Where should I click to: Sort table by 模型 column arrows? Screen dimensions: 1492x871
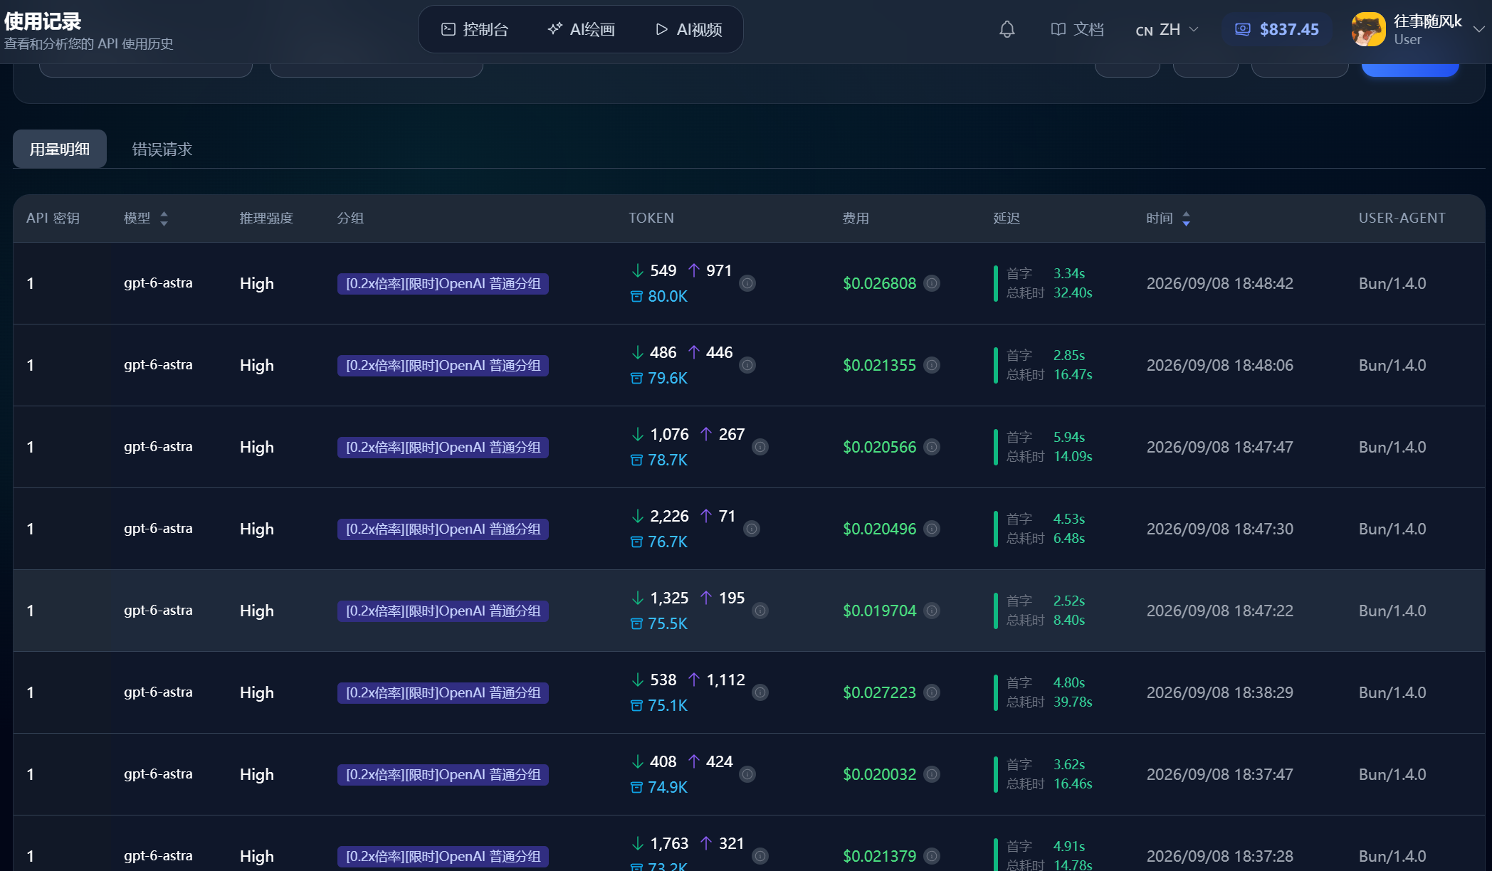(164, 218)
